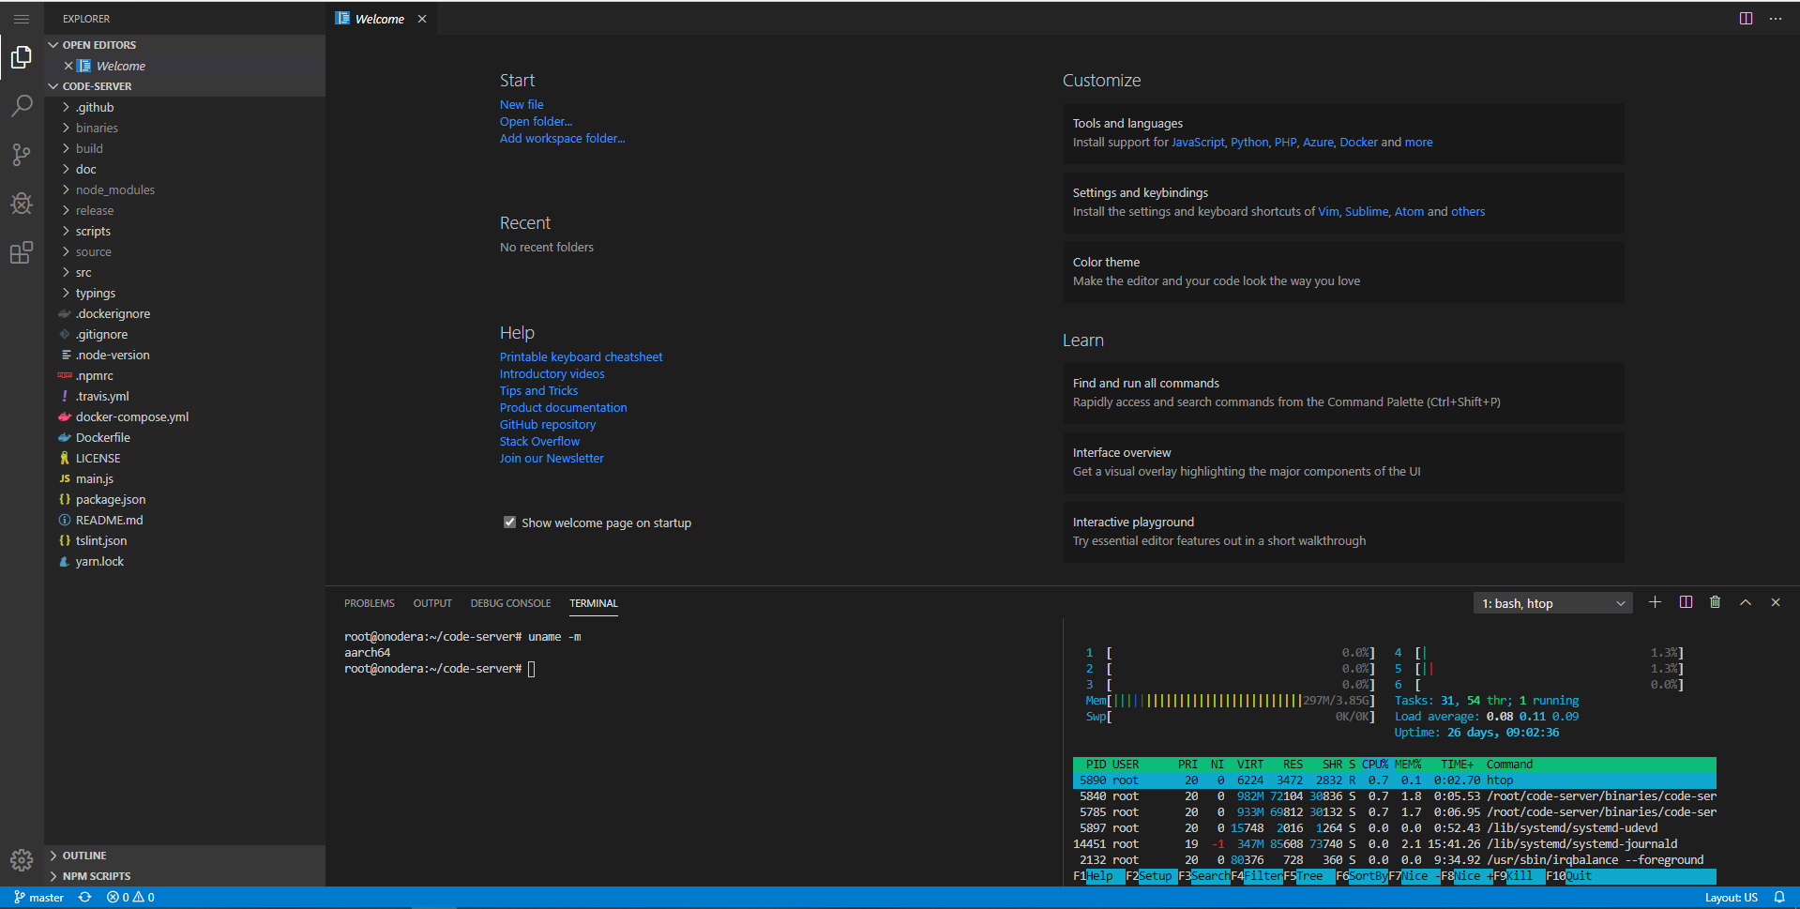
Task: Expand the scripts folder
Action: click(x=184, y=232)
